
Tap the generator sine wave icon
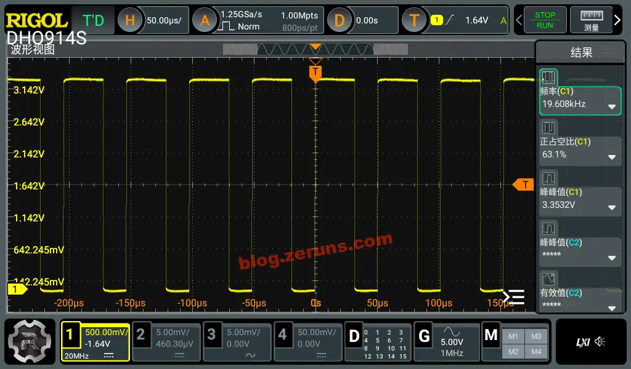coord(452,331)
